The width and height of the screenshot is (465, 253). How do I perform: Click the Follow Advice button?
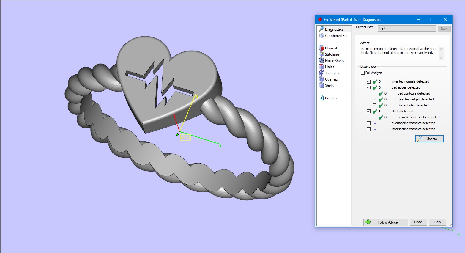point(386,222)
